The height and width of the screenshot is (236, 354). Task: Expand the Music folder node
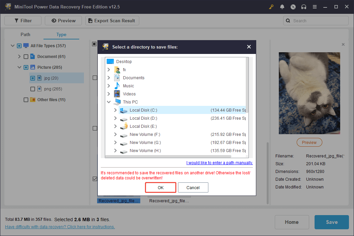(109, 86)
